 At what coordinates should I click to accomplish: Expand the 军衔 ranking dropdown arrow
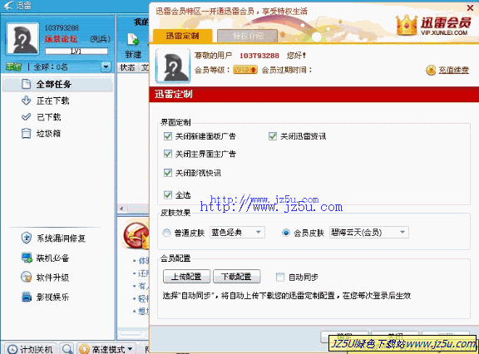106,66
